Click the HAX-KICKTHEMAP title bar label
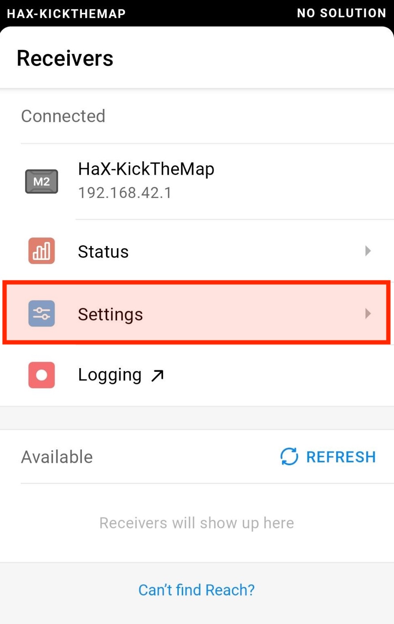The width and height of the screenshot is (394, 624). pos(66,13)
